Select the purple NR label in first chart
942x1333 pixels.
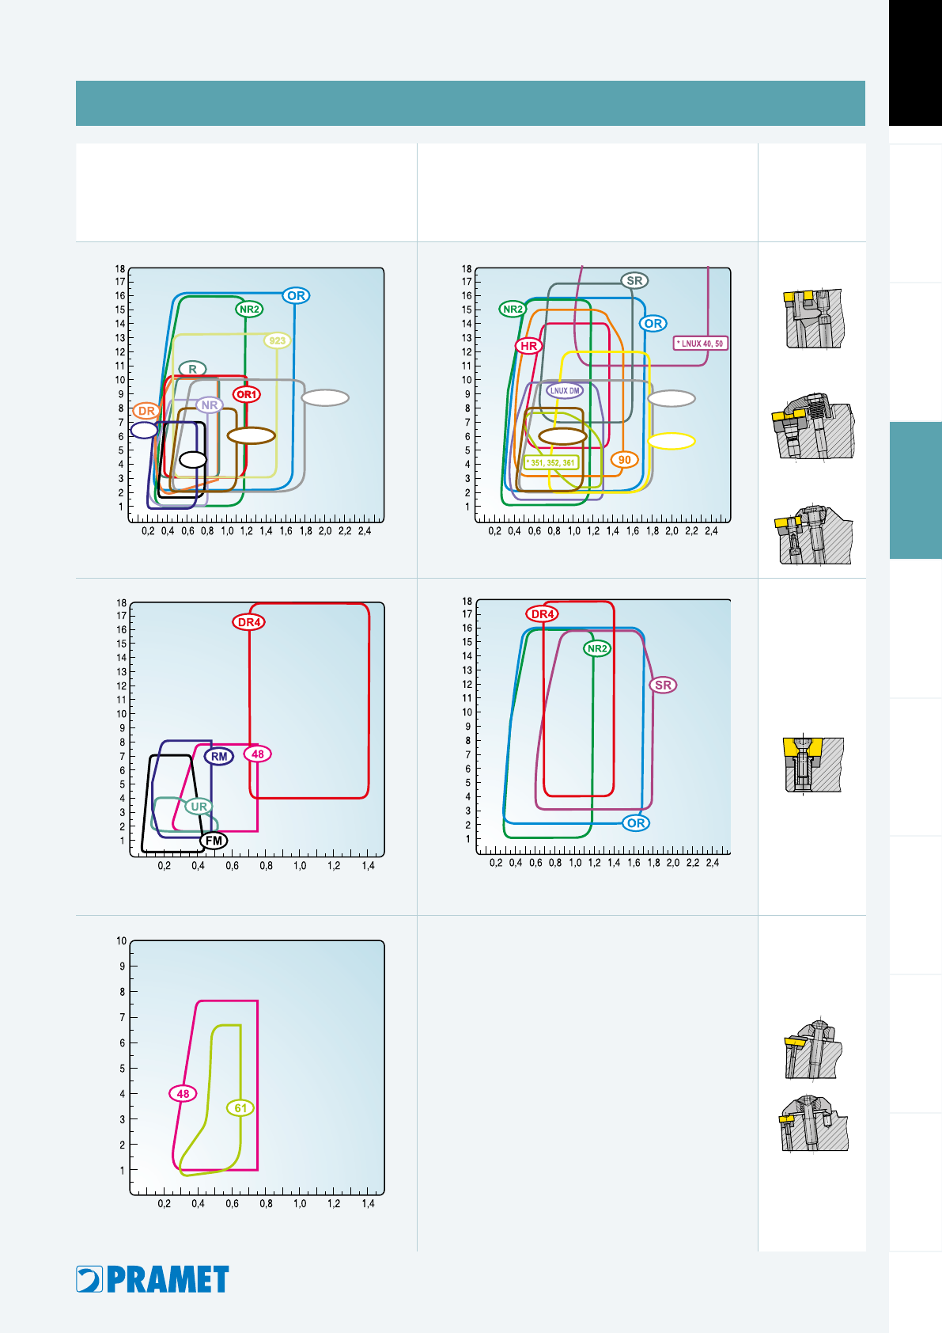(x=209, y=405)
